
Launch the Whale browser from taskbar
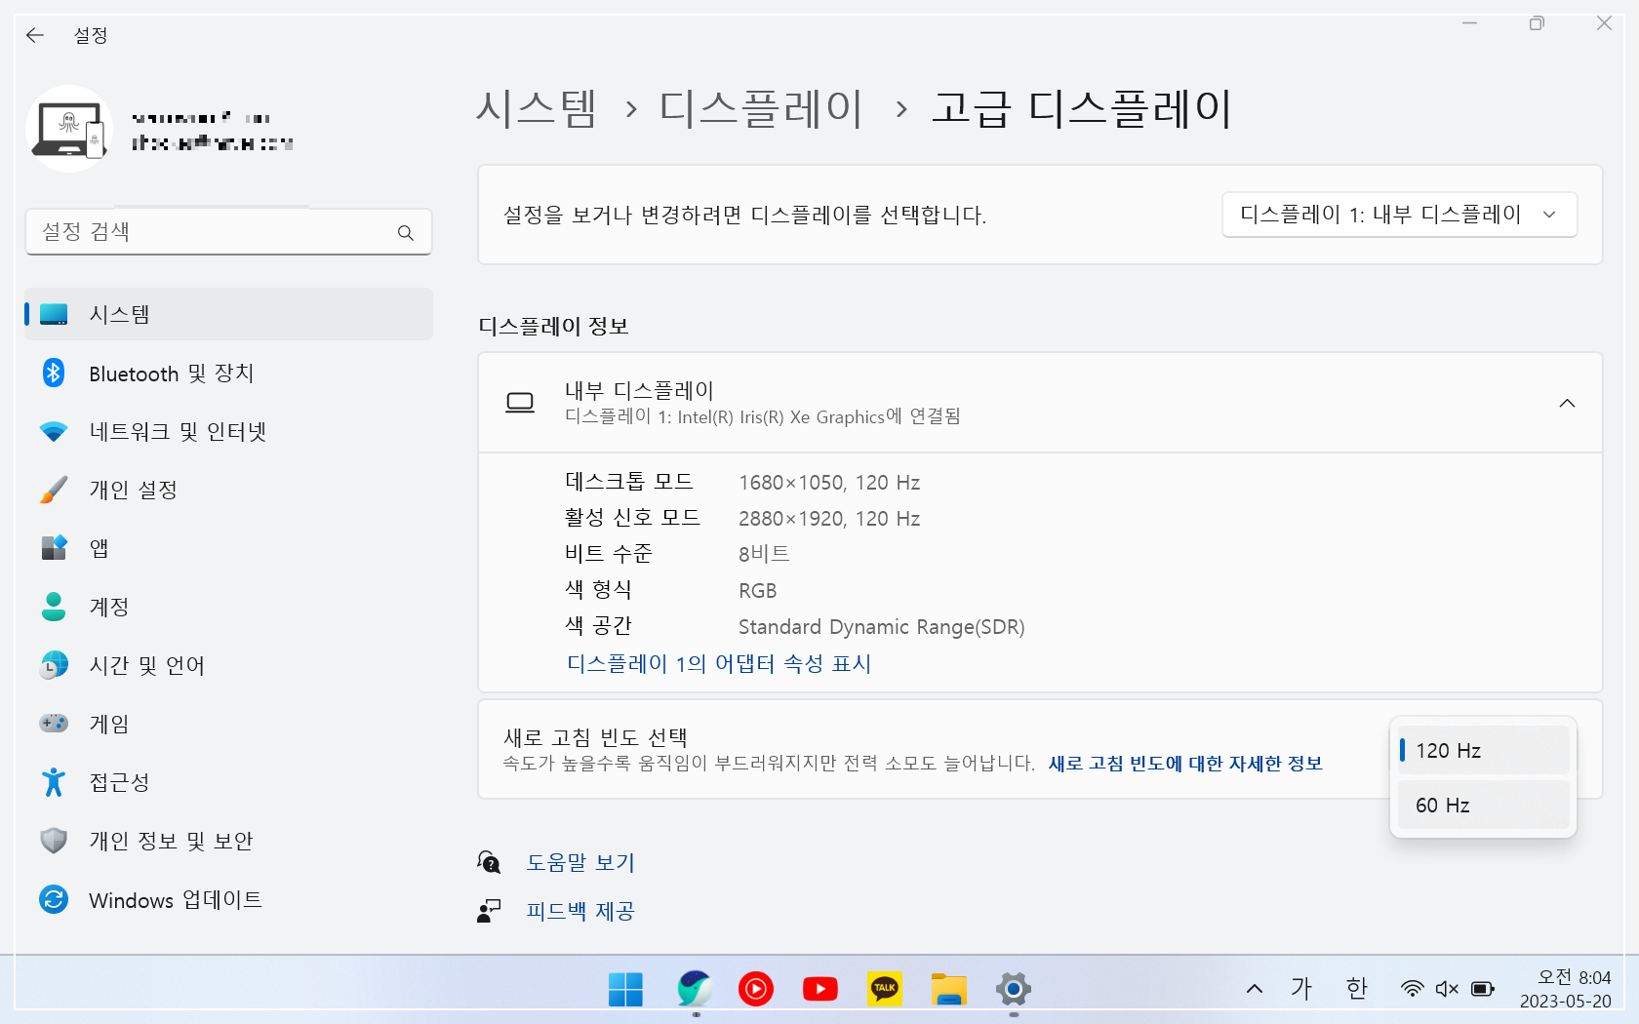click(696, 989)
